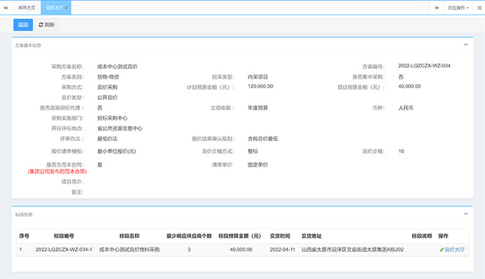
Task: Collapse the 标段信息 panel
Action: pyautogui.click(x=466, y=214)
